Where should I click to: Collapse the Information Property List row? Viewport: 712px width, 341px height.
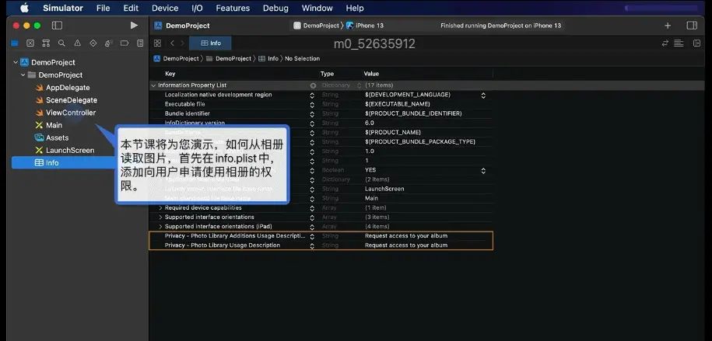coord(153,85)
